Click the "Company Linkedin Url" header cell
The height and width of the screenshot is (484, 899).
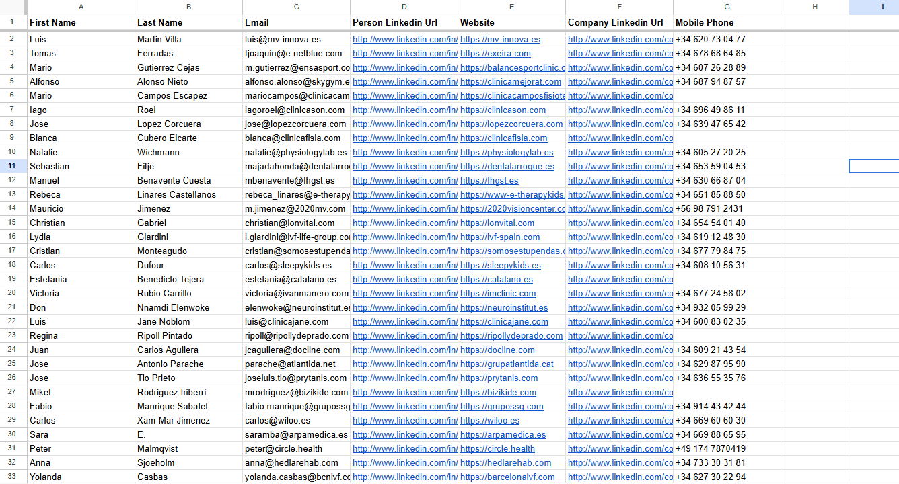[620, 22]
